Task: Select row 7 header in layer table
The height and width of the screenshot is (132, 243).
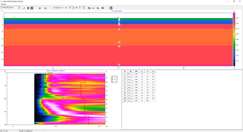Action: 125,90
